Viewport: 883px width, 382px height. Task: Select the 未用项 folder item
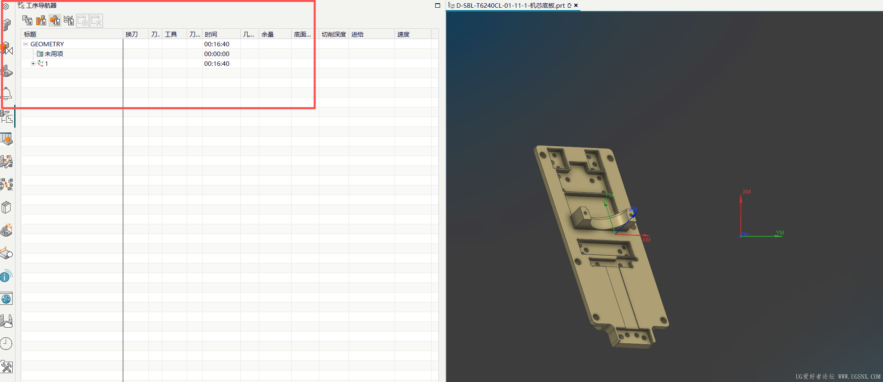(50, 54)
